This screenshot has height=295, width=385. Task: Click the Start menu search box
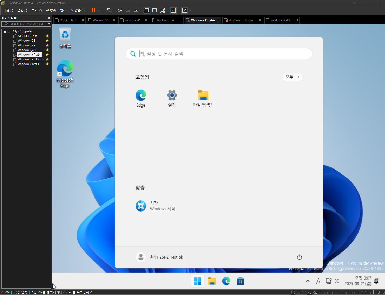point(219,54)
